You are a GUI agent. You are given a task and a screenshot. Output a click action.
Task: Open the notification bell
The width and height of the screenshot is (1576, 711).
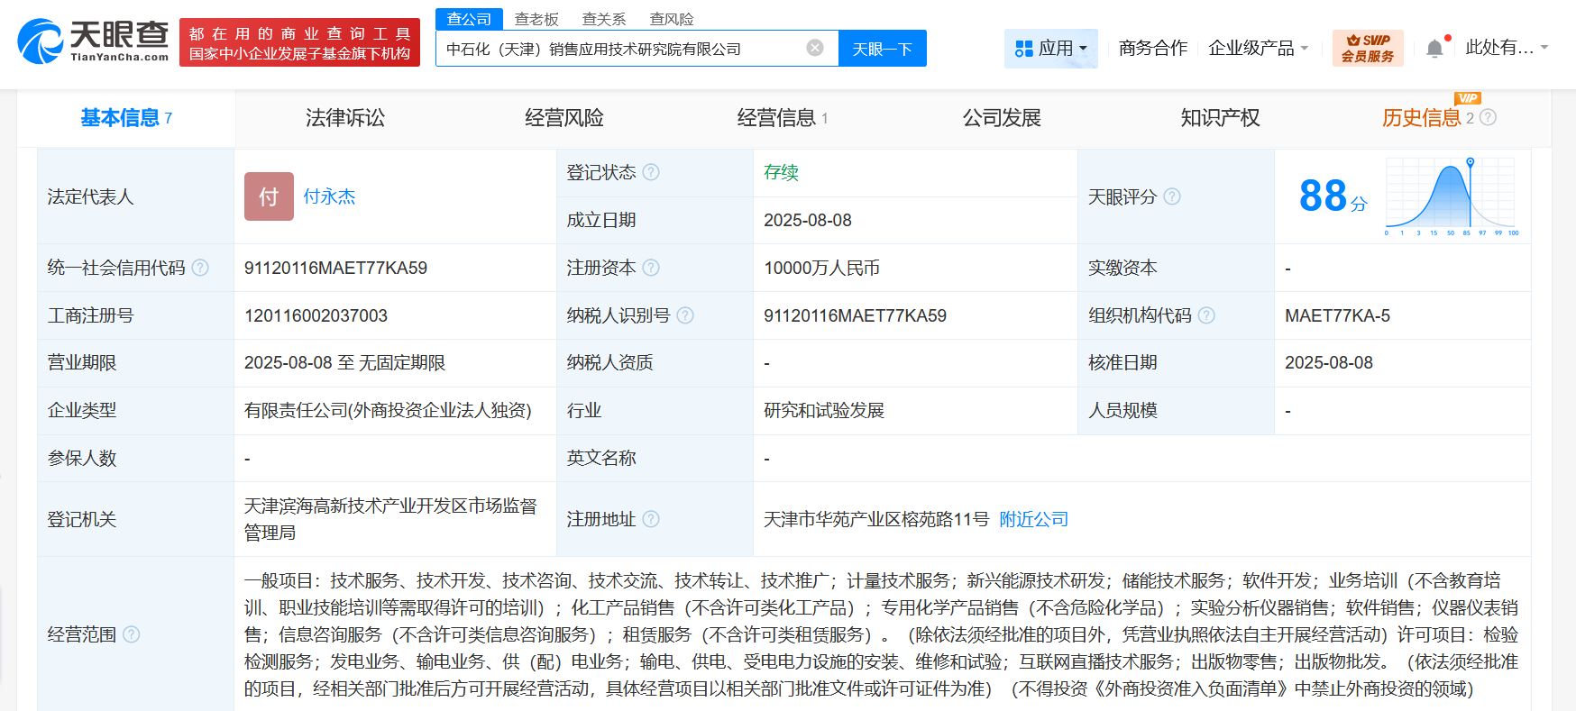click(x=1434, y=49)
